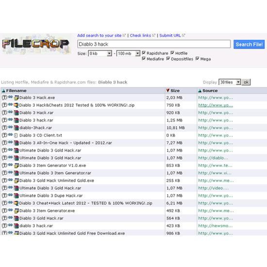This screenshot has width=267, height=267.
Task: Open the Check links link
Action: point(140,35)
